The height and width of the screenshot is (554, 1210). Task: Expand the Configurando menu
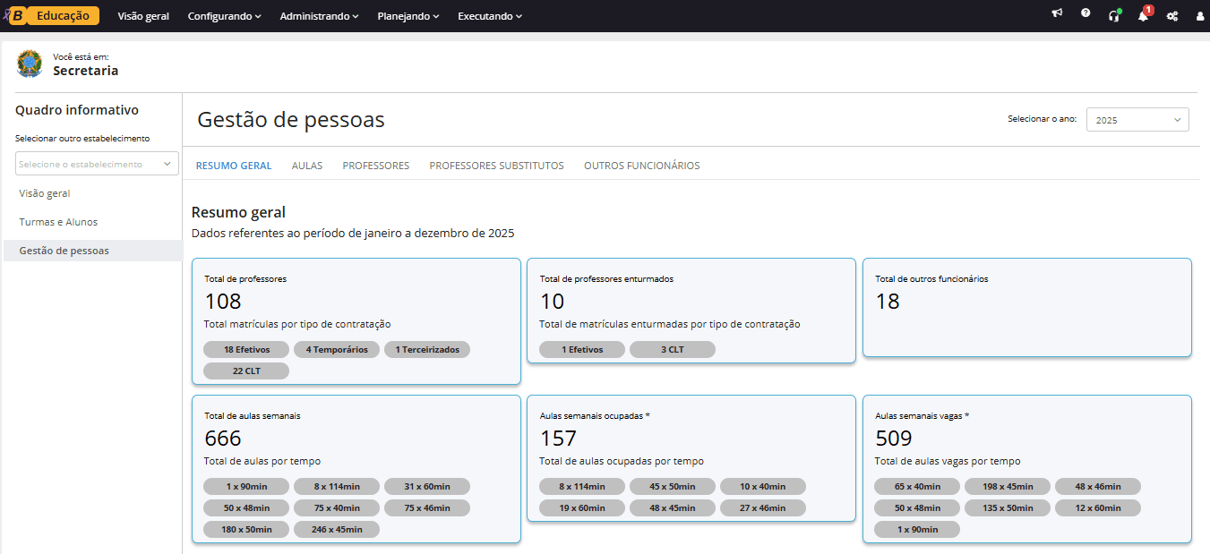(x=224, y=16)
